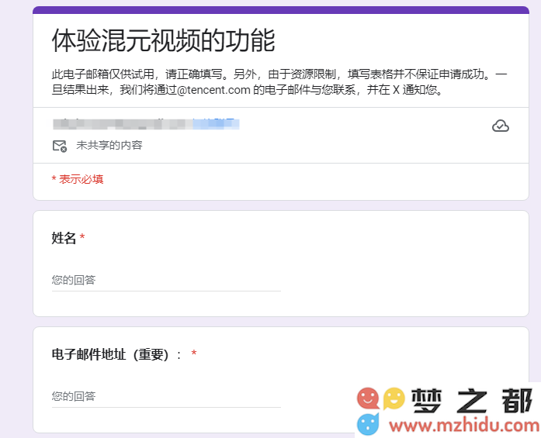Select the form title 体验混元视频的功能

pyautogui.click(x=163, y=40)
